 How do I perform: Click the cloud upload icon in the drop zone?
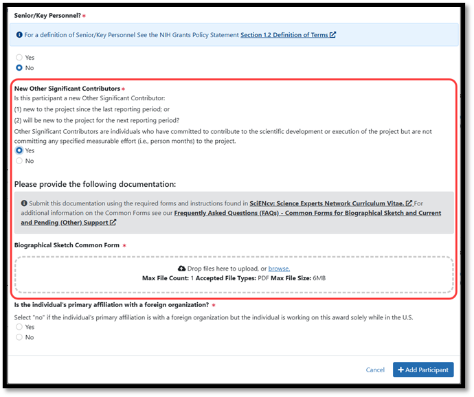(x=181, y=269)
